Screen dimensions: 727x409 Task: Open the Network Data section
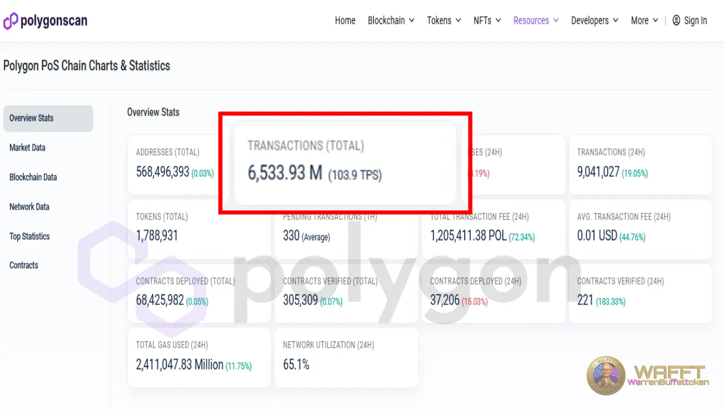pyautogui.click(x=30, y=207)
